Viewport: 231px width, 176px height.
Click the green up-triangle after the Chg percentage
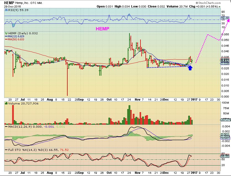[x=219, y=7]
